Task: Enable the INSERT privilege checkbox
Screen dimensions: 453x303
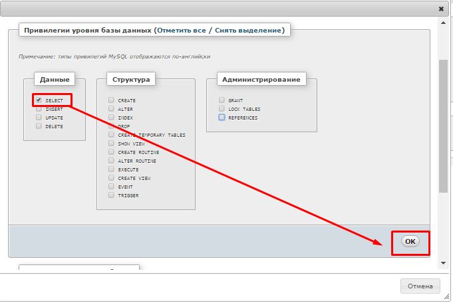Action: coord(39,109)
